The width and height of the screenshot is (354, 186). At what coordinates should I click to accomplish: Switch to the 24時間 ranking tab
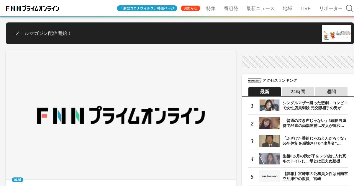298,92
